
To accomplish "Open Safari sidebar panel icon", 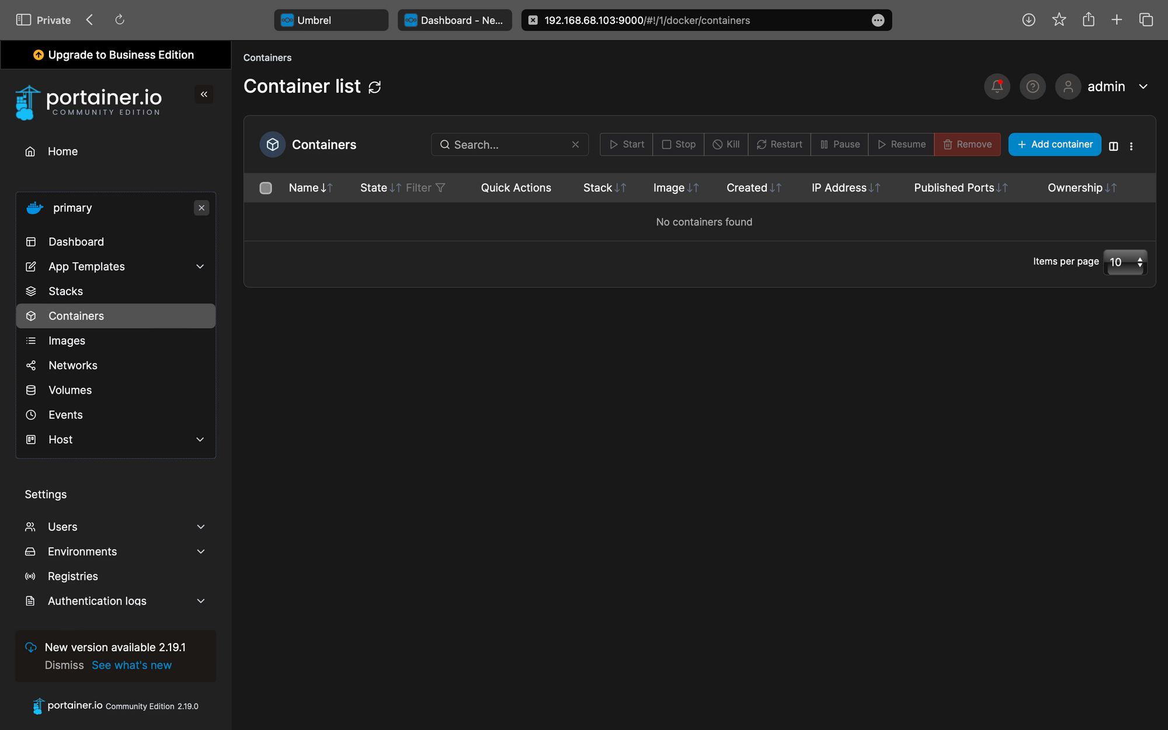I will pos(23,20).
